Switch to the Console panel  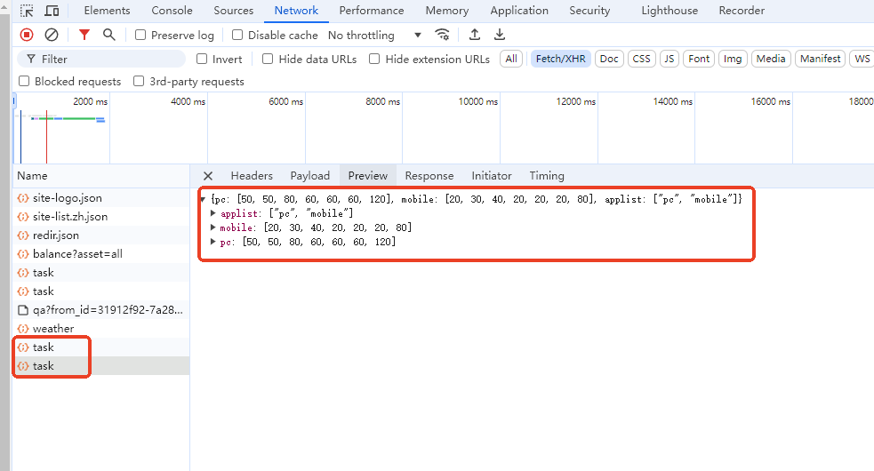click(x=172, y=11)
